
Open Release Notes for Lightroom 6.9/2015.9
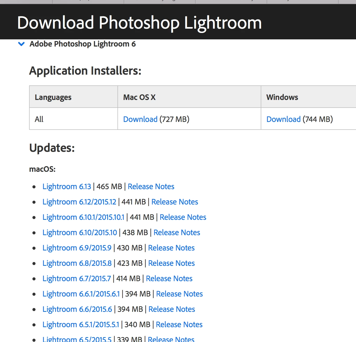coord(171,248)
